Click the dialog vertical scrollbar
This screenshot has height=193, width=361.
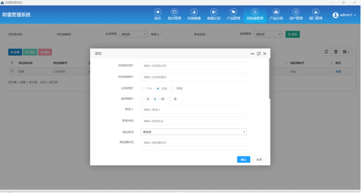click(x=269, y=79)
